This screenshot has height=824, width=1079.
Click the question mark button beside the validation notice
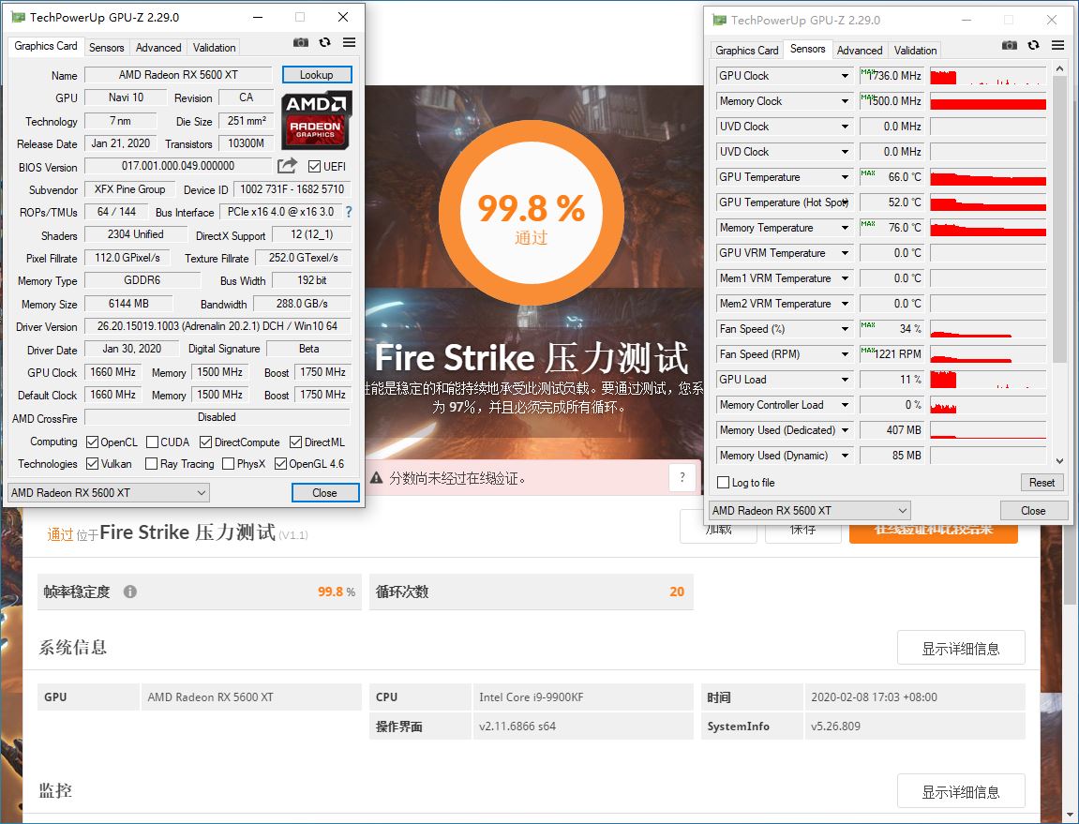682,478
